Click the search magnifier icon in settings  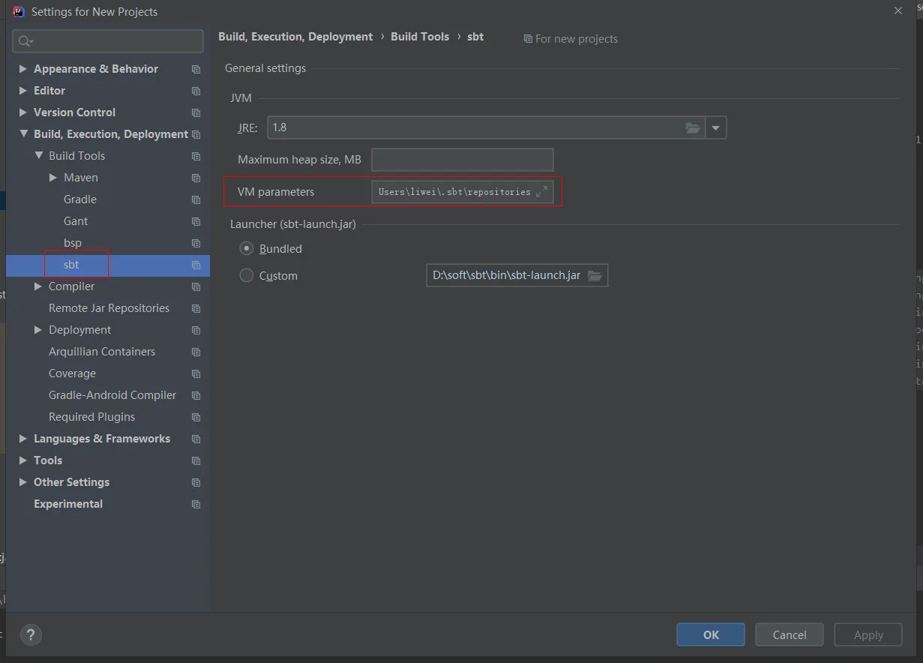click(25, 41)
